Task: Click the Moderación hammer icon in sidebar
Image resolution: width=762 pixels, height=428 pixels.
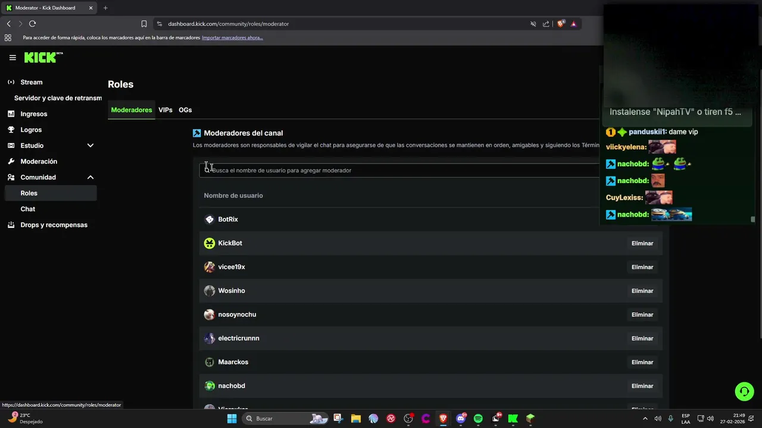Action: [x=11, y=161]
